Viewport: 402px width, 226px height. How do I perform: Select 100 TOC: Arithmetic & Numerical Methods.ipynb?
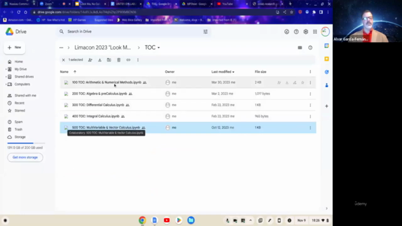coord(107,82)
